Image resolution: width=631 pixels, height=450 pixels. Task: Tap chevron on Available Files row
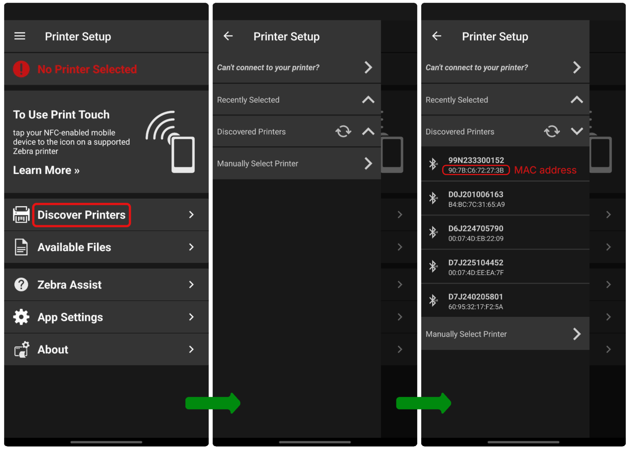[x=191, y=247]
